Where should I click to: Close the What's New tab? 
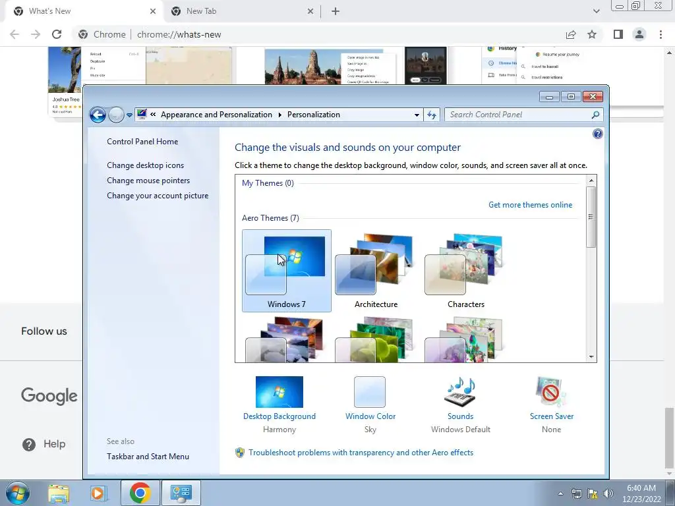(x=153, y=11)
